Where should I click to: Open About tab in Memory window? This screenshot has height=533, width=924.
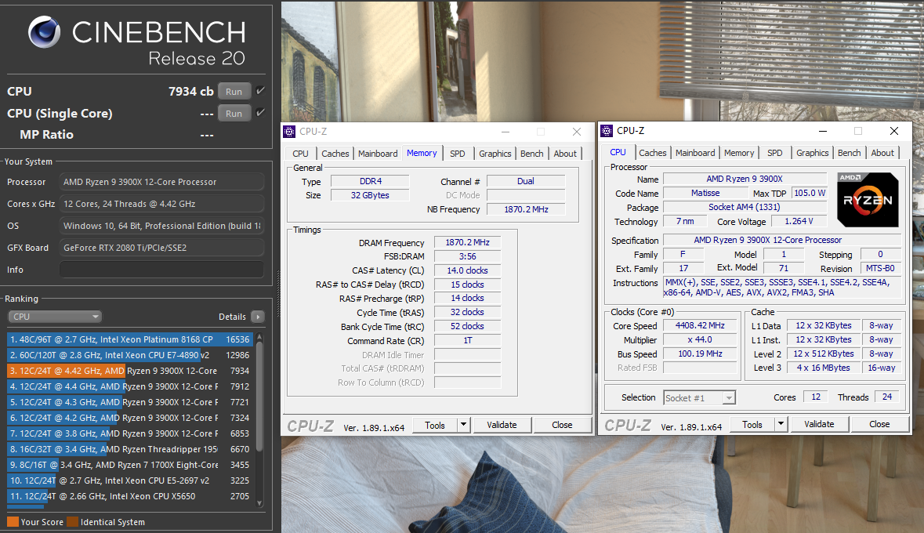pyautogui.click(x=565, y=154)
